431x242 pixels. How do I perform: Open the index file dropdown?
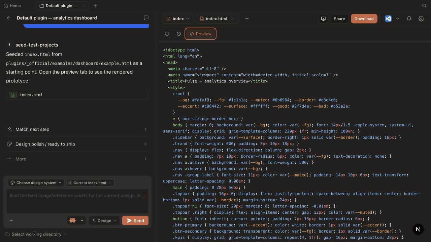(x=178, y=19)
